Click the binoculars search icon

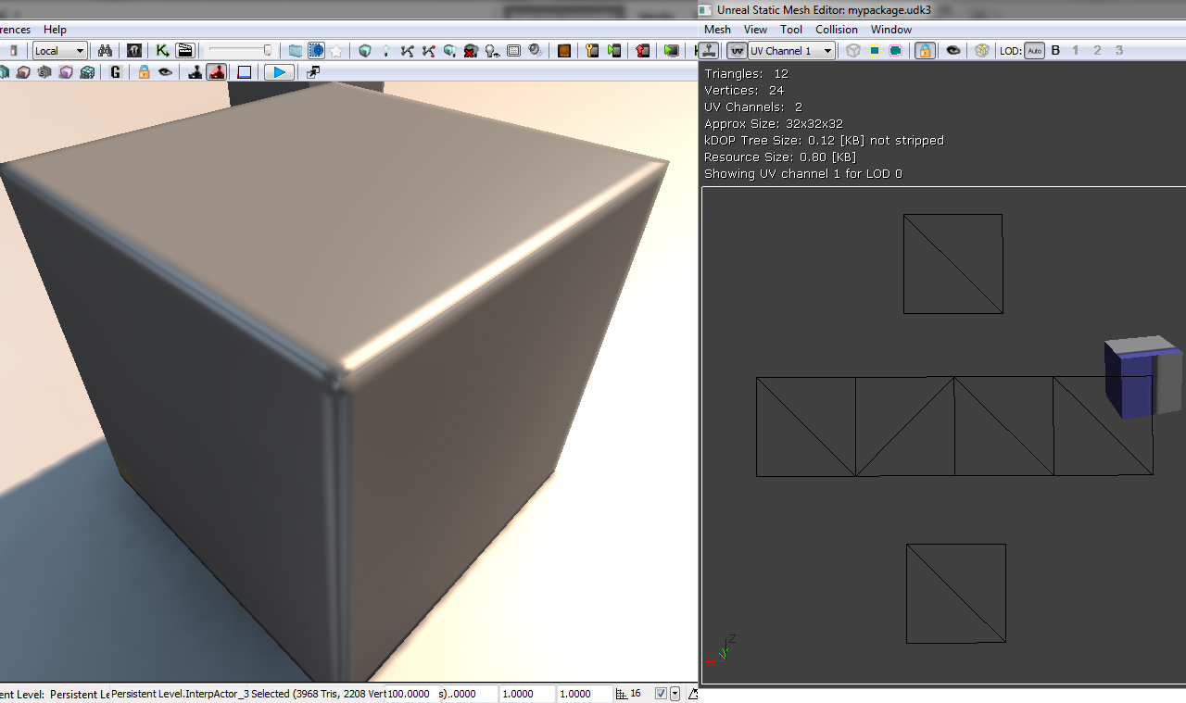105,51
